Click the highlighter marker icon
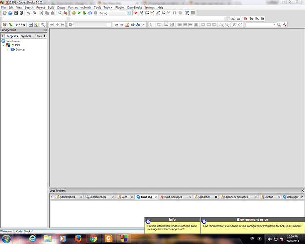305x244 pixels. tap(127, 25)
